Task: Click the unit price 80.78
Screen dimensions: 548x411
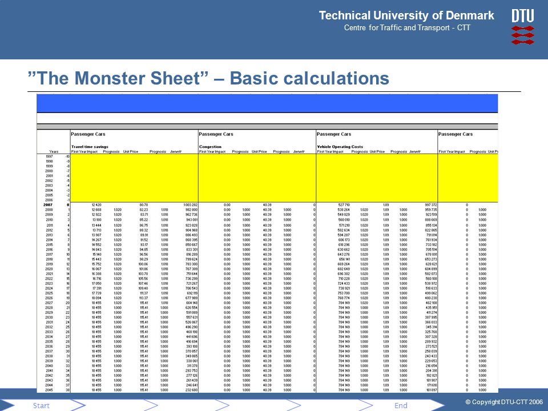Action: (x=144, y=205)
